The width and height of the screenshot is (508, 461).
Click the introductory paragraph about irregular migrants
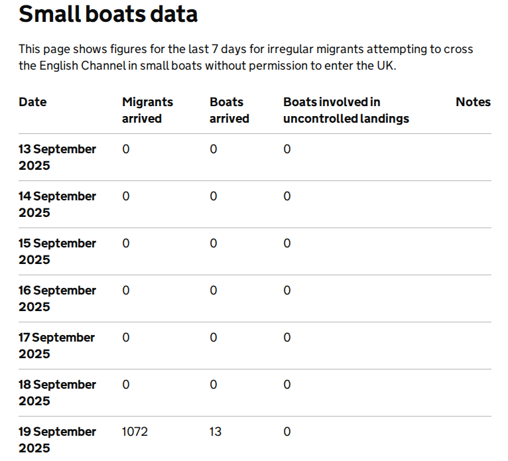coord(245,57)
